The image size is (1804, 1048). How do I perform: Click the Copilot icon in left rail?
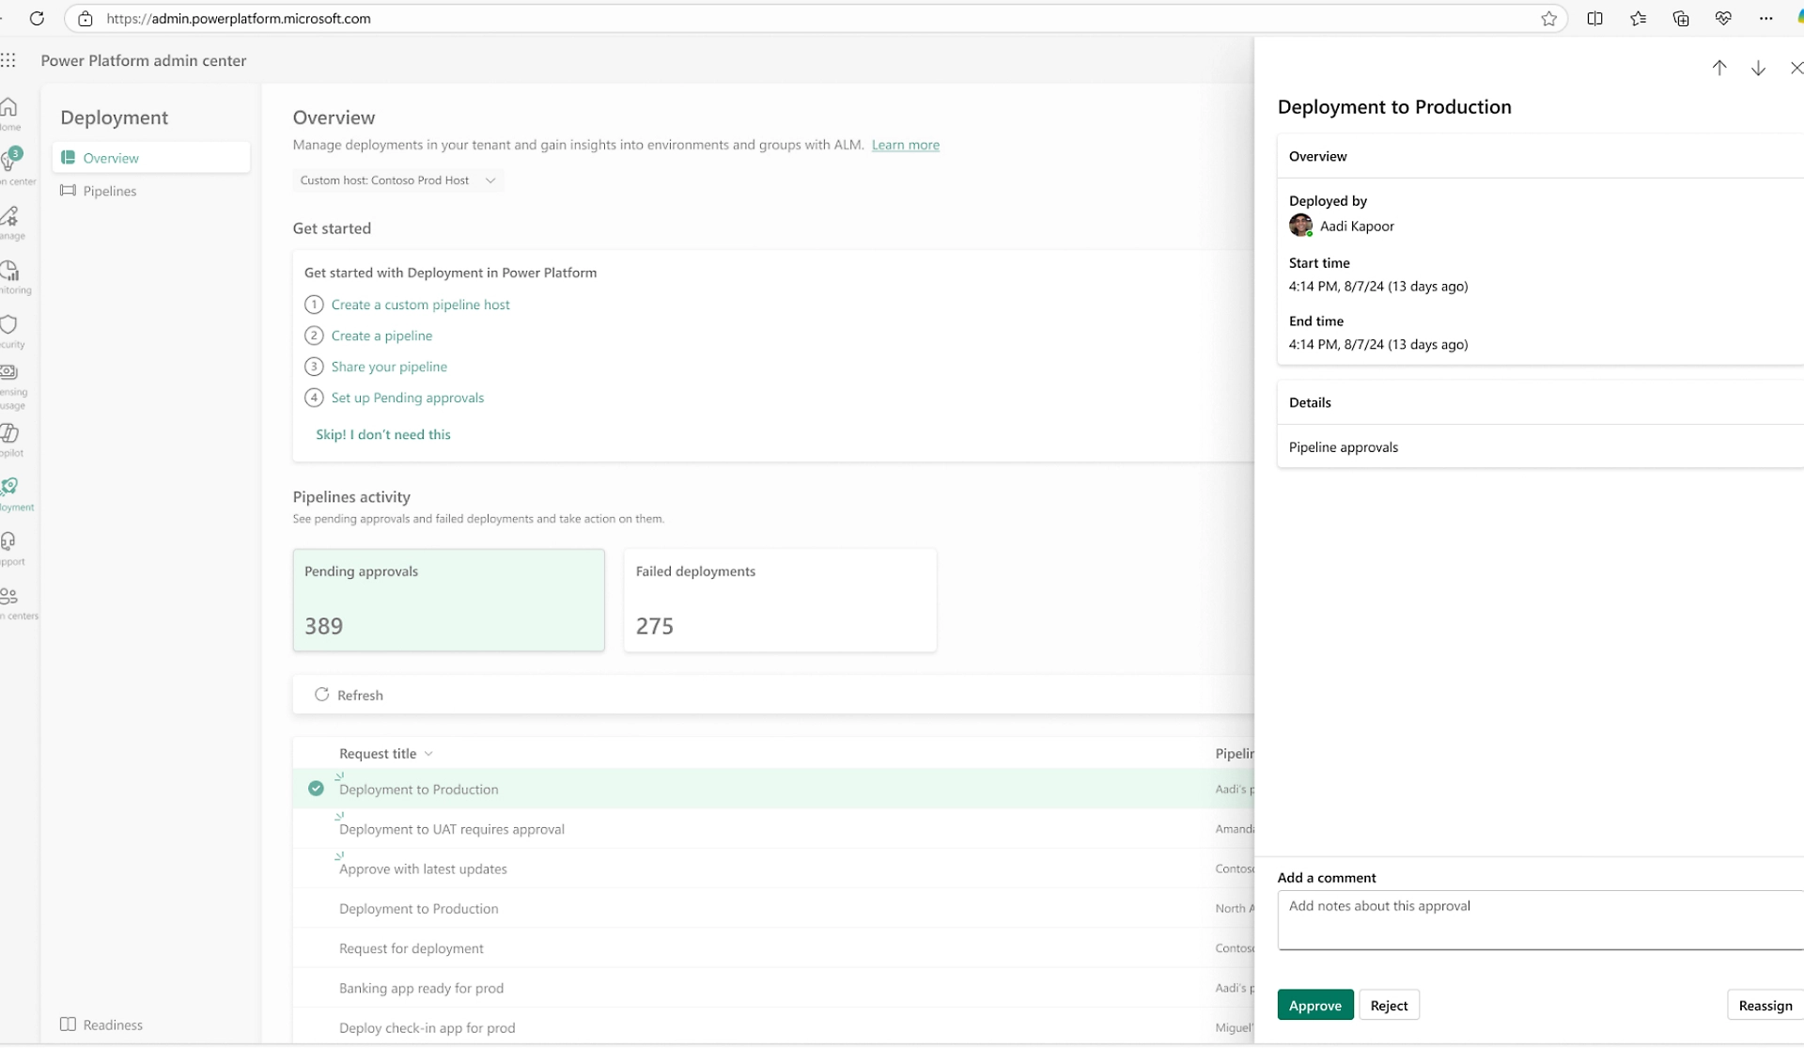(x=9, y=433)
